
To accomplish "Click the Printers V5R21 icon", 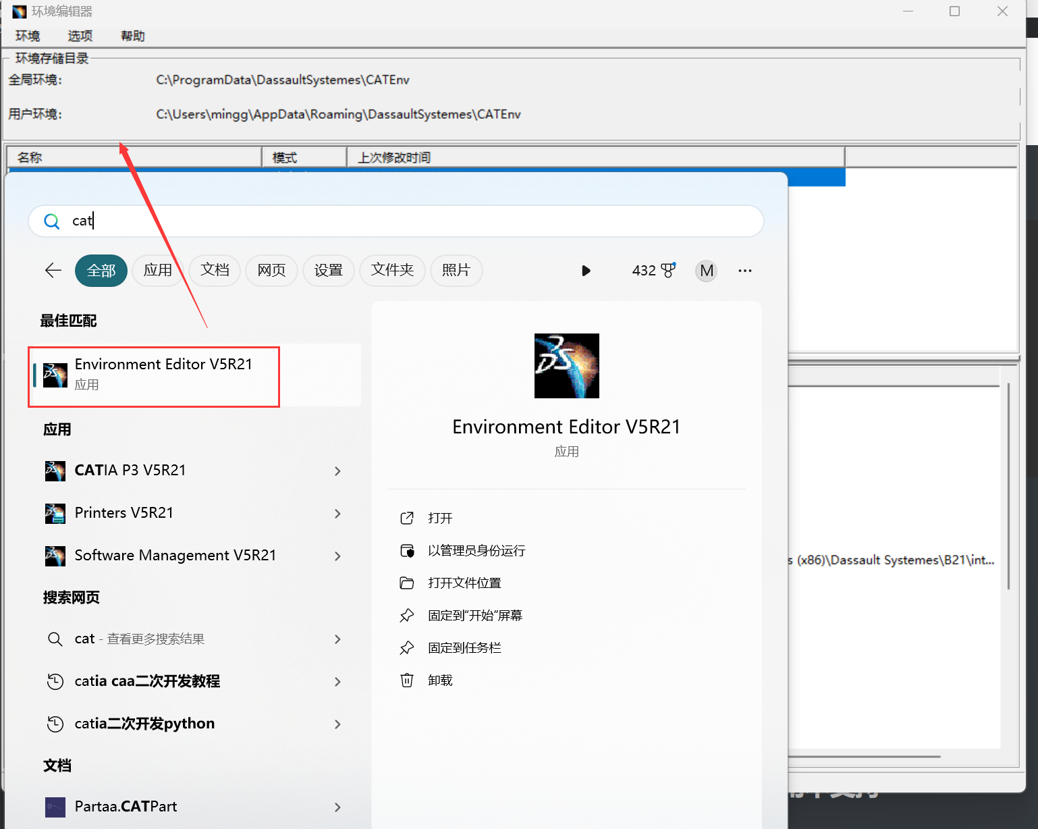I will click(55, 513).
